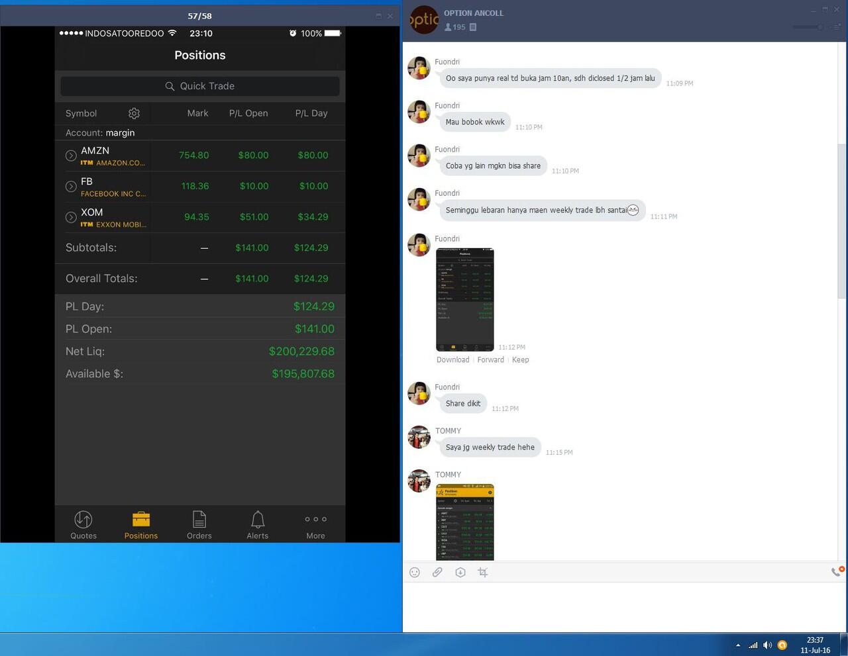Click XOM P/L Open $51.00
This screenshot has width=848, height=656.
tap(254, 217)
